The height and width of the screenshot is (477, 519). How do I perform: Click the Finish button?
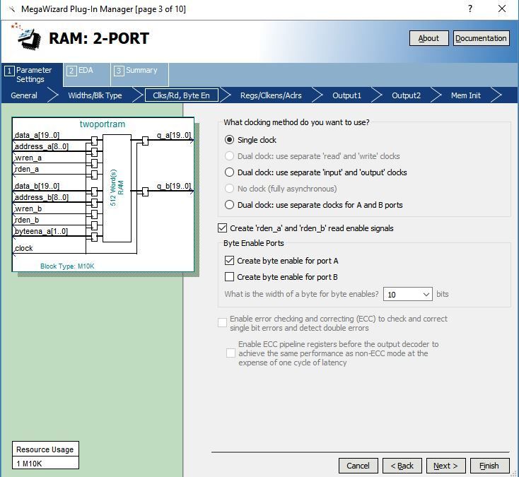click(489, 466)
